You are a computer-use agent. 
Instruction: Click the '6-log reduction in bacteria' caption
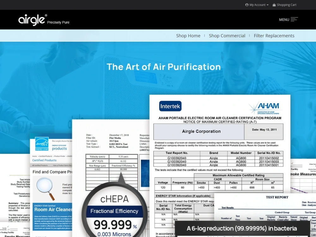(x=242, y=228)
